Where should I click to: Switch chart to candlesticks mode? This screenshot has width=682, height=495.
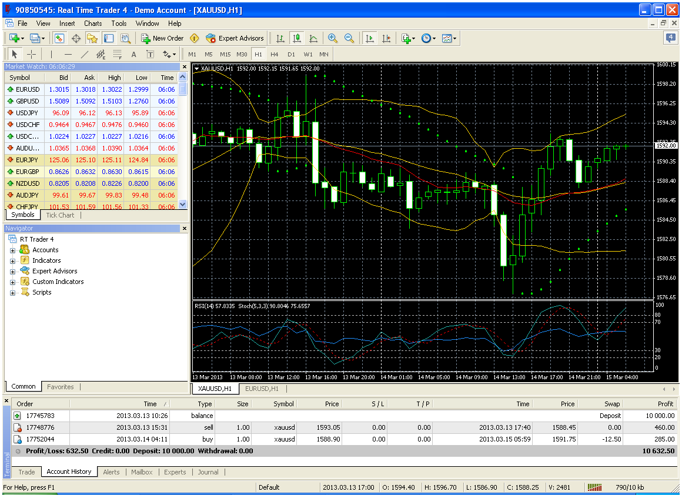297,38
